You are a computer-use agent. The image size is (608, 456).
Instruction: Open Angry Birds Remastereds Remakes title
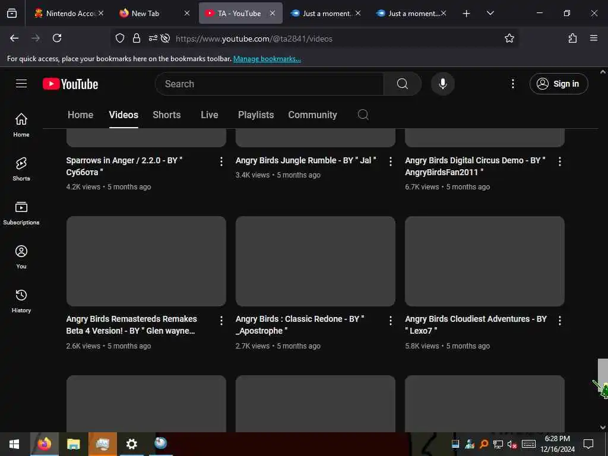[131, 325]
